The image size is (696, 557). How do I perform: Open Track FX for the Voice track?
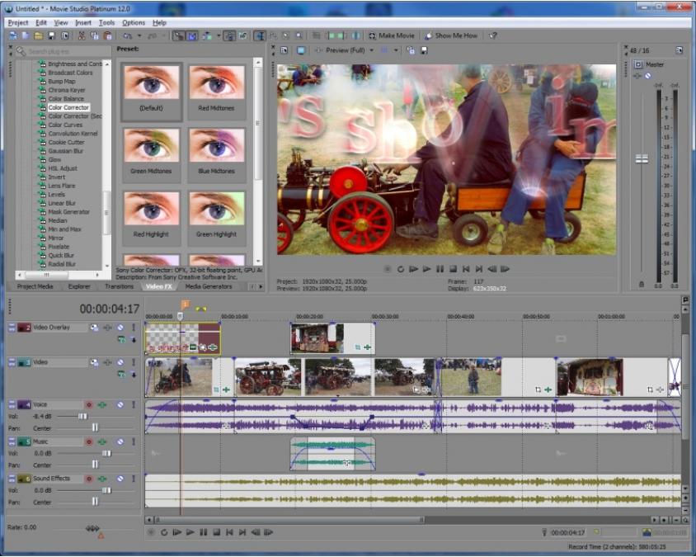pyautogui.click(x=102, y=404)
